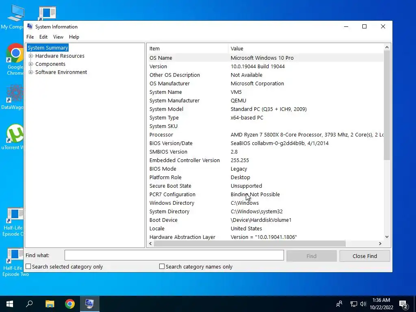The height and width of the screenshot is (312, 416).
Task: Select System Information taskbar icon
Action: click(89, 304)
